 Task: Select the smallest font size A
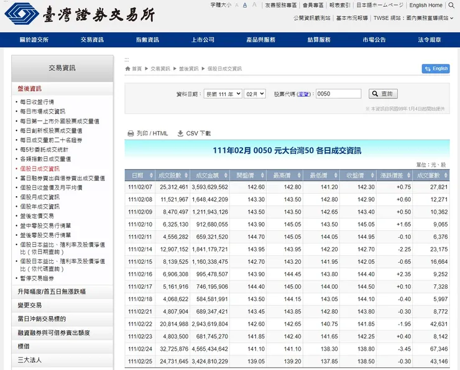tap(237, 5)
